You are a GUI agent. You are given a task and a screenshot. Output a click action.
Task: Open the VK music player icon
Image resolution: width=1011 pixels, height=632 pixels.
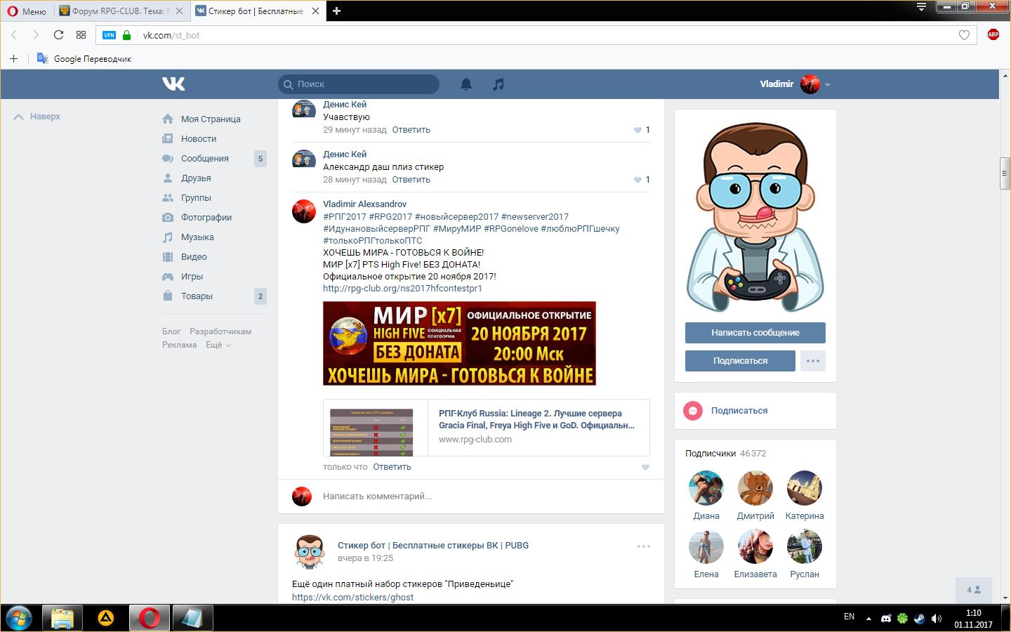click(x=498, y=84)
